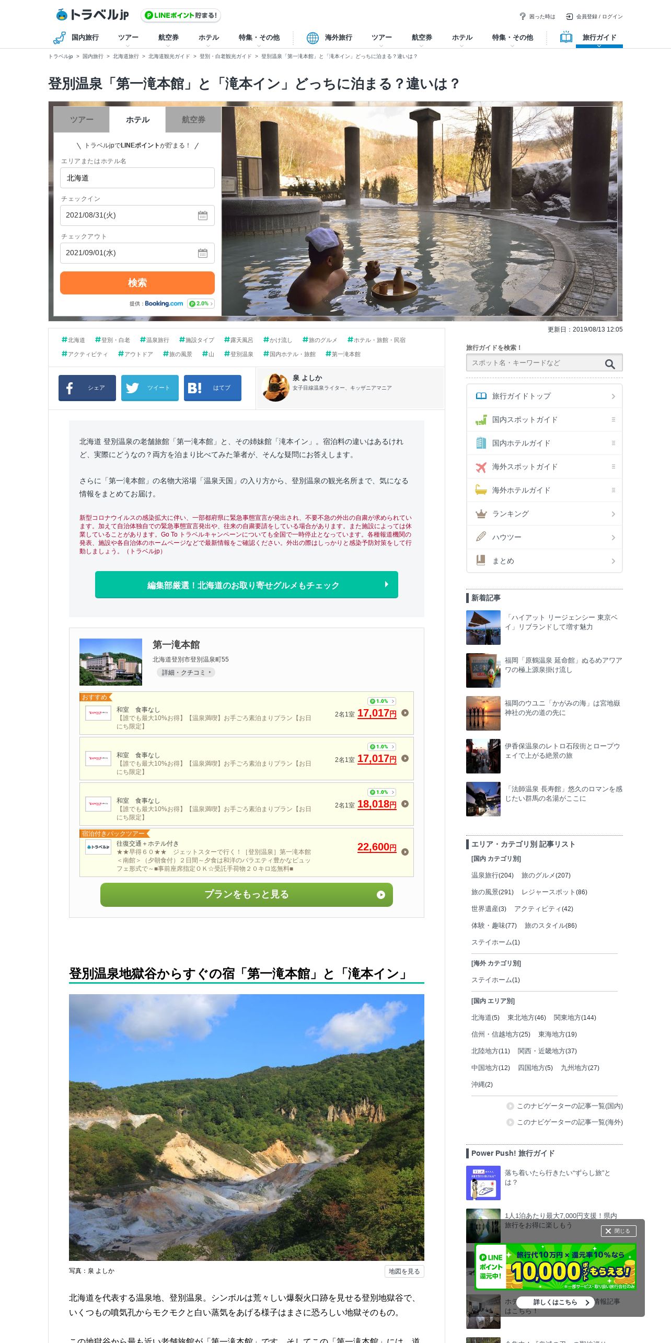
Task: Click 編集部厳選 北海道のお取り寄せグルメ button
Action: point(247,585)
